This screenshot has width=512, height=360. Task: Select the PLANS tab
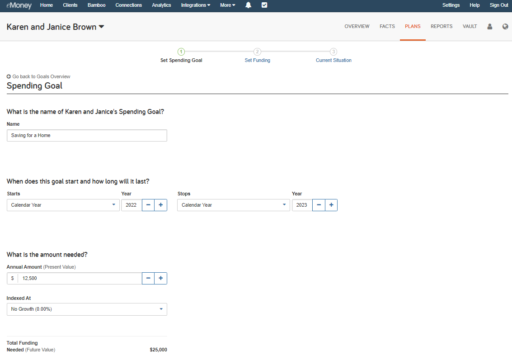(x=413, y=27)
